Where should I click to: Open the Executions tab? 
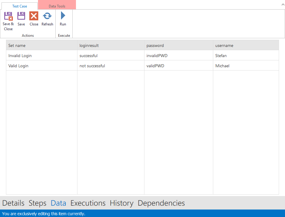(88, 203)
